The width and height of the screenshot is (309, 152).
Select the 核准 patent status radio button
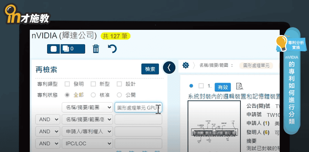pos(94,95)
